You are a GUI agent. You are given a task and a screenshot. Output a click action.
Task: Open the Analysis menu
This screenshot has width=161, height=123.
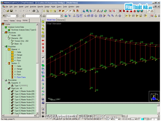click(33, 7)
